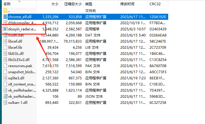Click the PAK 文件 type cell

[x=93, y=66]
